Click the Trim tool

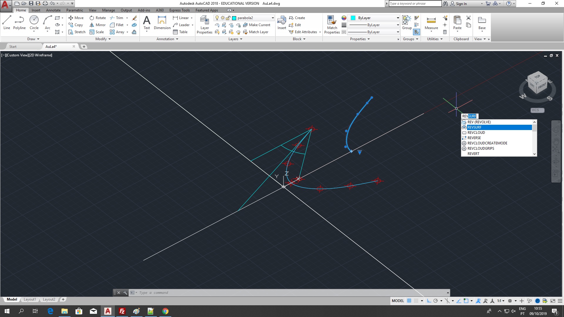(117, 18)
